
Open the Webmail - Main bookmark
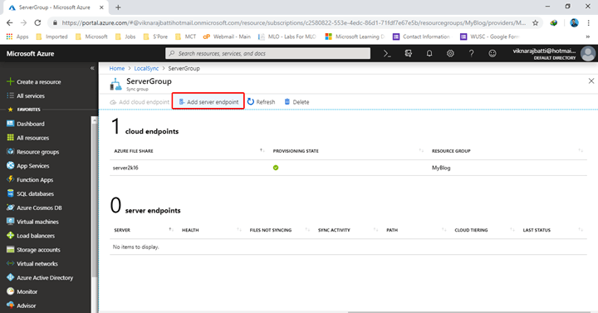pos(227,37)
